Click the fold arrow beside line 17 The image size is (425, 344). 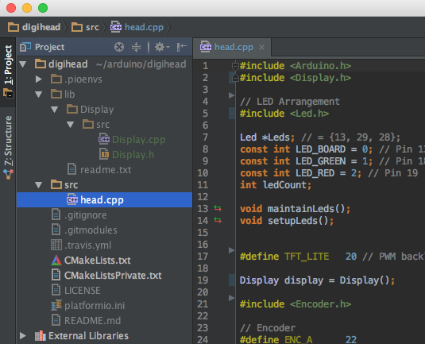click(x=231, y=250)
